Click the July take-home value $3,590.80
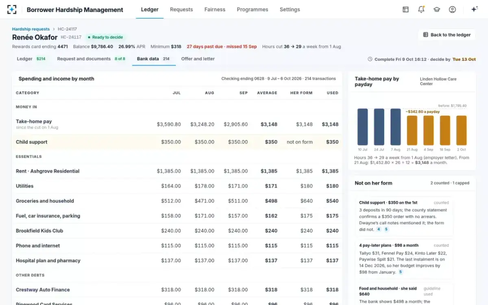Viewport: 488px width, 305px height. 169,124
